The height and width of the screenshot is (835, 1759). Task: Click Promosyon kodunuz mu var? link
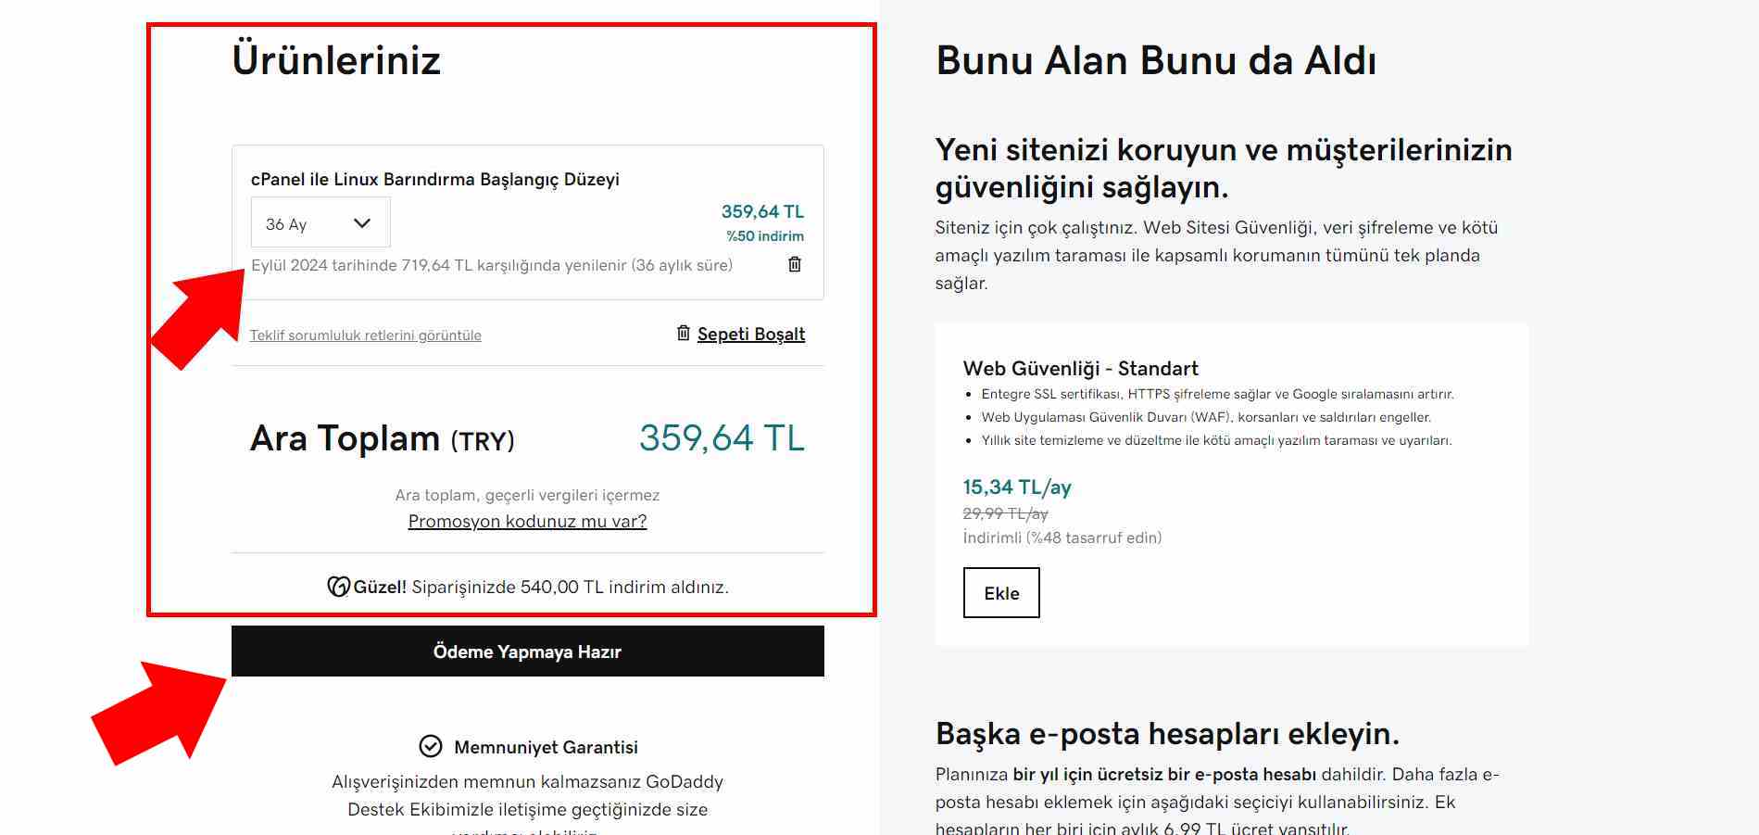pyautogui.click(x=527, y=521)
